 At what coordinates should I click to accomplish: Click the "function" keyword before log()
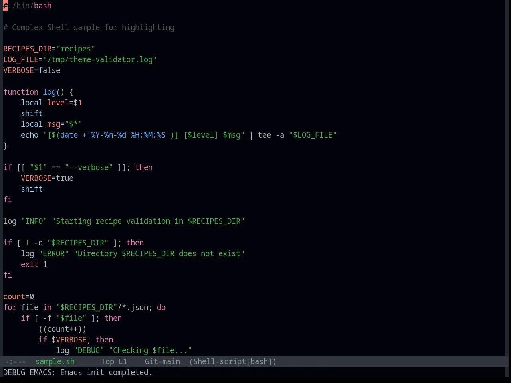(x=21, y=92)
